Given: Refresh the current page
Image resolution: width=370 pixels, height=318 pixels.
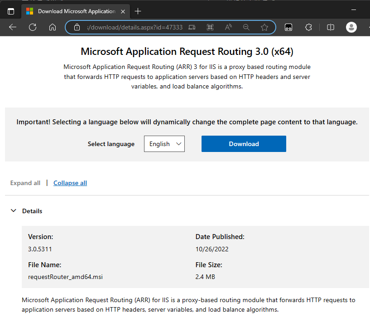Looking at the screenshot, I should (33, 27).
